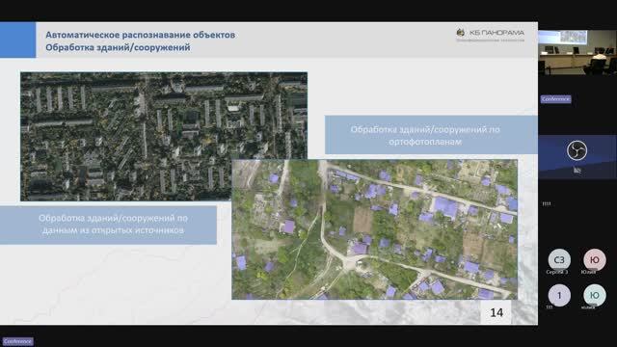
Task: Click the slide title 'Автоматическое распознавание объектов'
Action: [140, 35]
